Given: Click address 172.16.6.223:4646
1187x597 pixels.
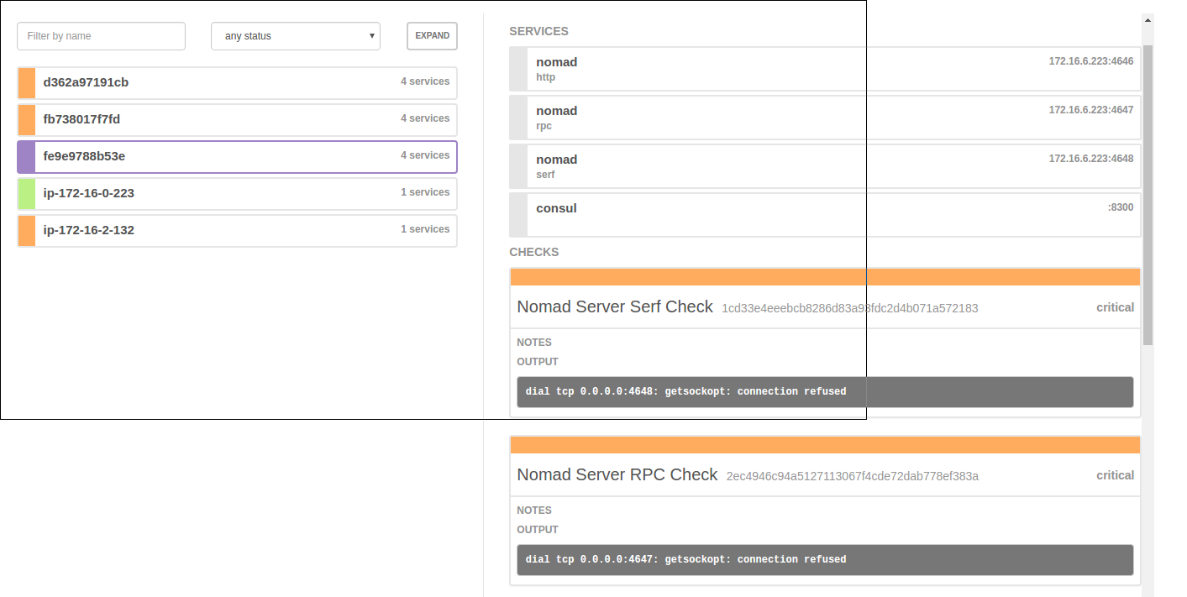Looking at the screenshot, I should pyautogui.click(x=1090, y=61).
